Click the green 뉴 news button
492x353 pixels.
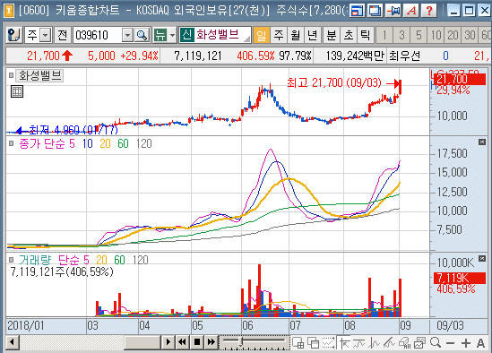coord(160,35)
